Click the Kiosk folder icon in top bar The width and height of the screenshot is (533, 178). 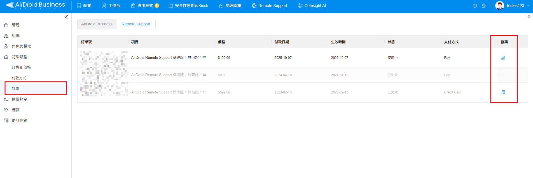pos(170,6)
